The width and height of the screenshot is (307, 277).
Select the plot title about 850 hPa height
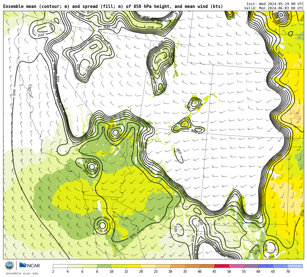[x=113, y=7]
